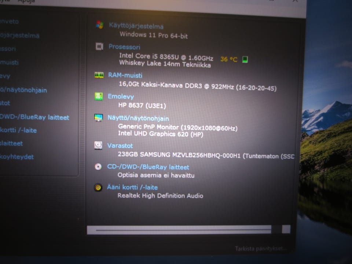Select the sidebar RAM 'muisti' item
This screenshot has height=264, width=352.
[9, 62]
